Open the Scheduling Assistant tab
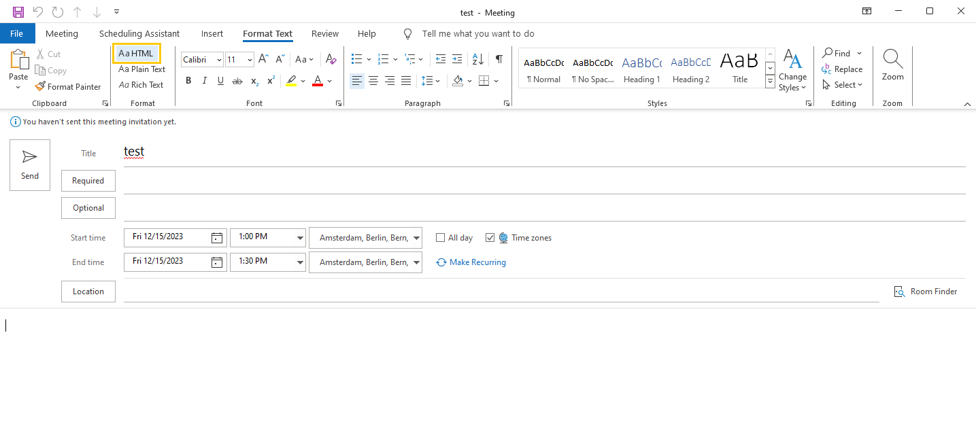 (x=139, y=33)
